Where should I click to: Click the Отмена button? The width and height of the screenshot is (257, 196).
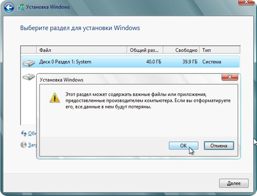click(x=219, y=146)
